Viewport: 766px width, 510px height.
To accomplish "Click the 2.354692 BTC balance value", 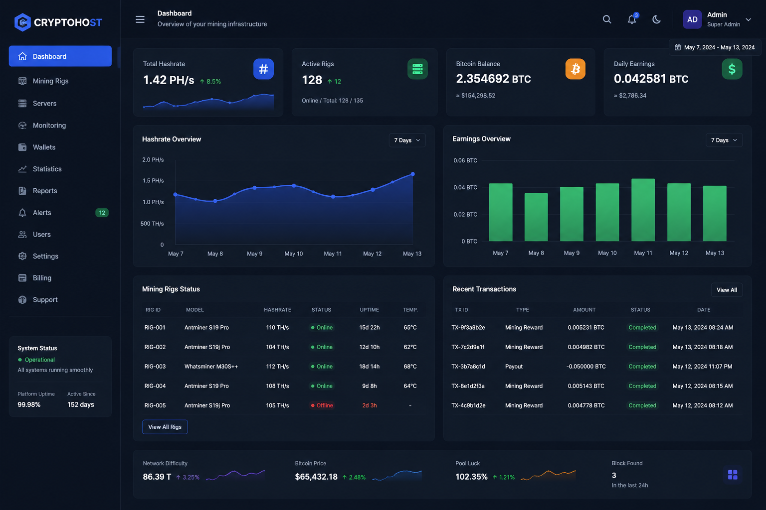I will coord(493,79).
